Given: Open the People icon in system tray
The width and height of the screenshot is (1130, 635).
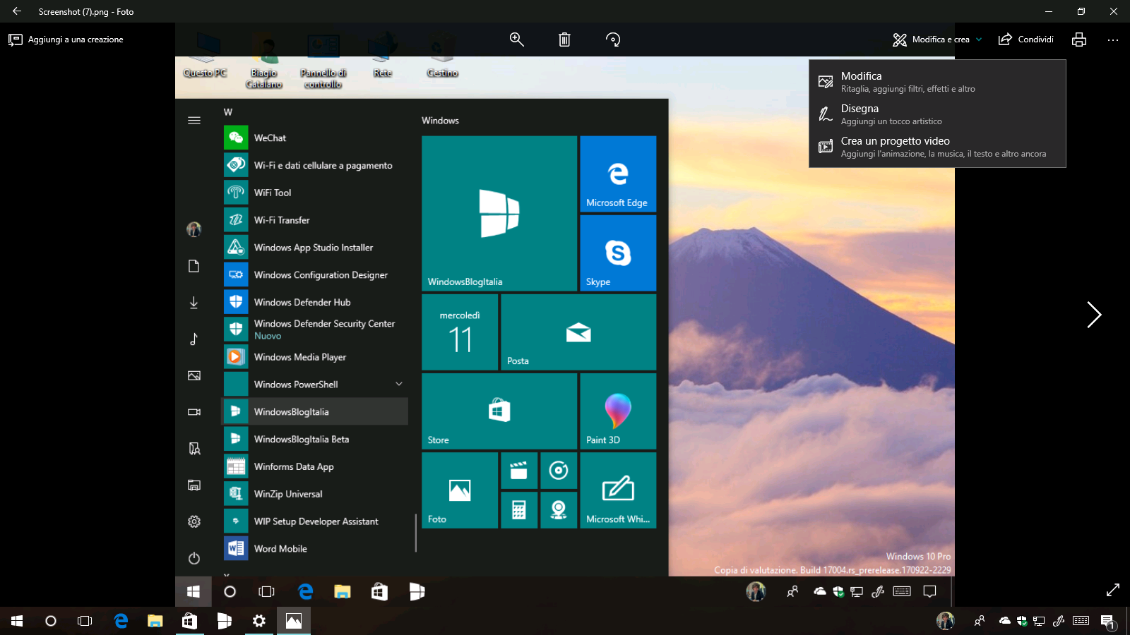Looking at the screenshot, I should (979, 621).
